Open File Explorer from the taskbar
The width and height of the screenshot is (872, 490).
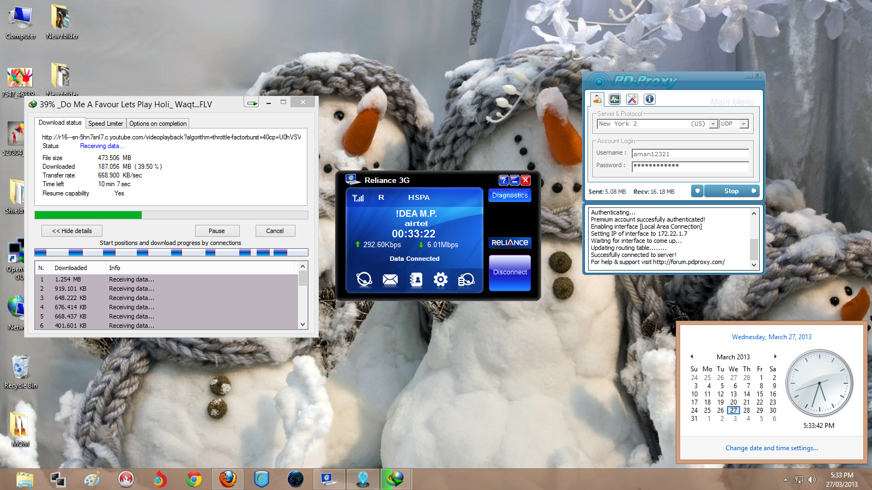25,479
